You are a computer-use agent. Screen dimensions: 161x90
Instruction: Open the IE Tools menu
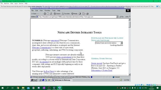click(x=54, y=10)
